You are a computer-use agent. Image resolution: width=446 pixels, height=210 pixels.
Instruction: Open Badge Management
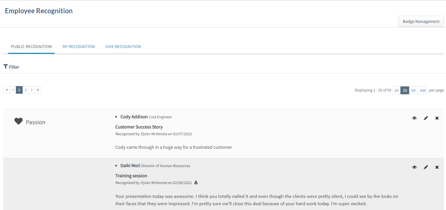click(x=421, y=21)
